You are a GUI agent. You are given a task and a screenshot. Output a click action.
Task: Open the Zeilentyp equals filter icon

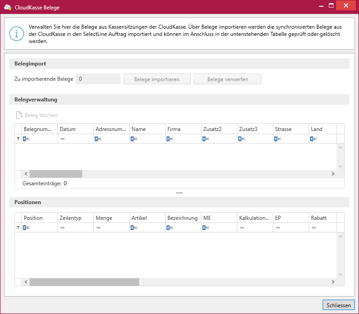(62, 227)
